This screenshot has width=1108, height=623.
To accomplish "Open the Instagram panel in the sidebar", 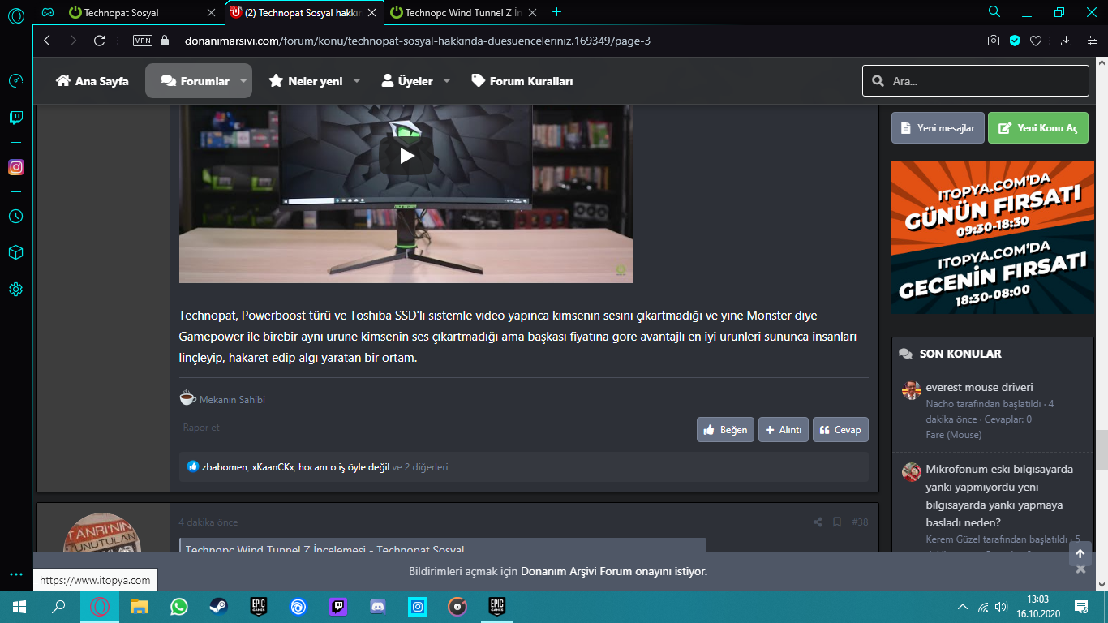I will (x=15, y=167).
